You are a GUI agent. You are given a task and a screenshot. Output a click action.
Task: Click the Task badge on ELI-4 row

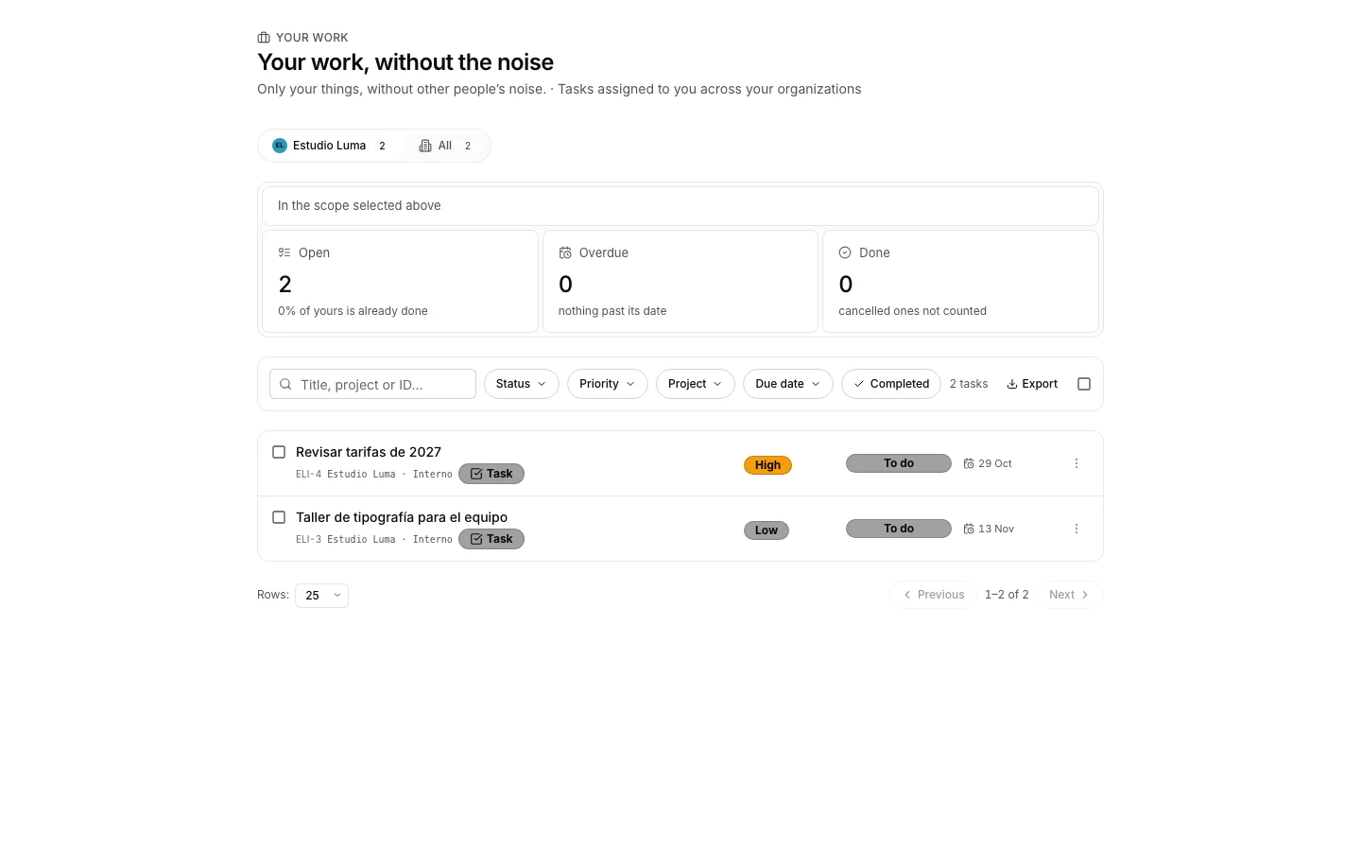pyautogui.click(x=491, y=474)
